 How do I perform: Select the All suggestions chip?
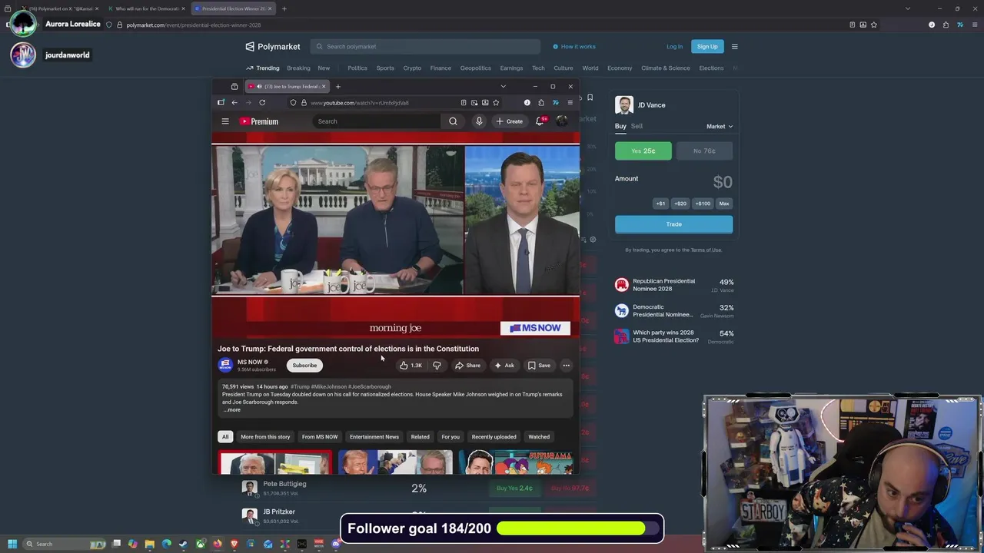pyautogui.click(x=225, y=437)
